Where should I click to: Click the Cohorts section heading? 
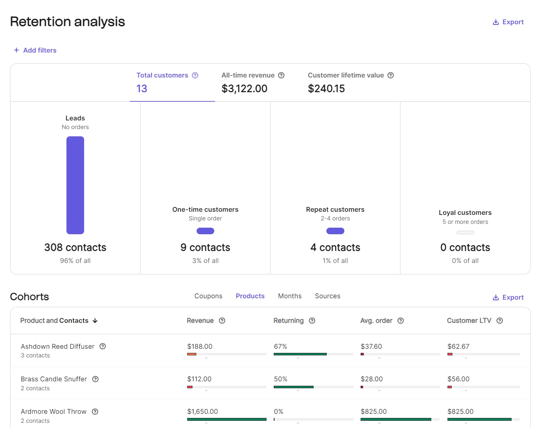coord(29,297)
